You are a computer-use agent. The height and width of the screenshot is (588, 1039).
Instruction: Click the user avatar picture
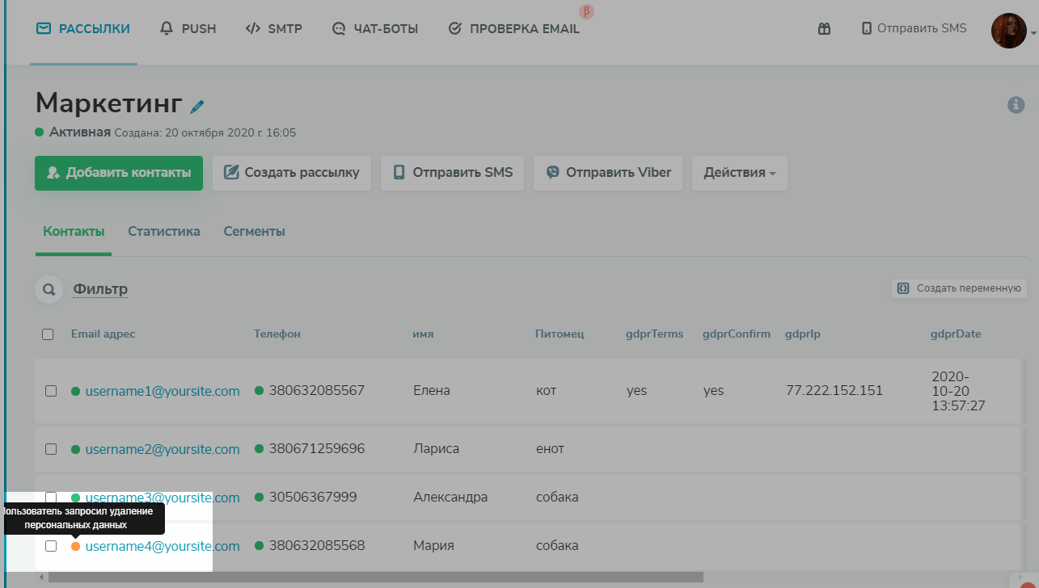point(1008,30)
